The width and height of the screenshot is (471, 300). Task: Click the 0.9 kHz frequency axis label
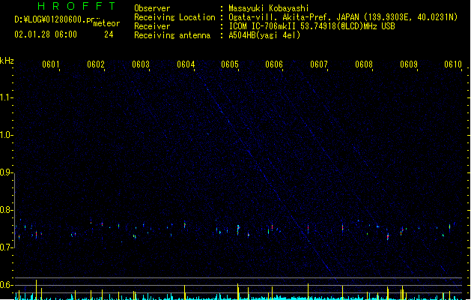click(6, 172)
